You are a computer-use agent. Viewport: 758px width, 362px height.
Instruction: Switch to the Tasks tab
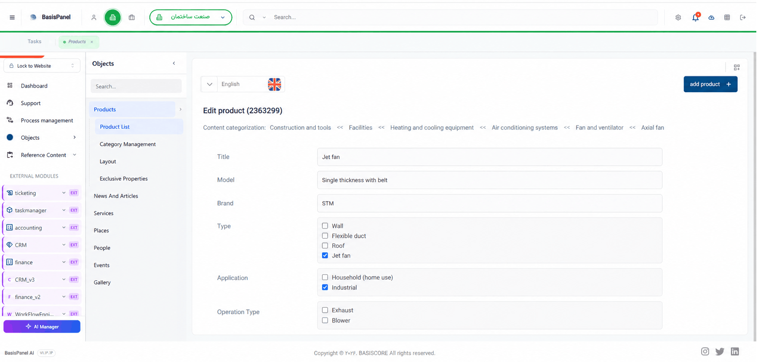pyautogui.click(x=35, y=41)
